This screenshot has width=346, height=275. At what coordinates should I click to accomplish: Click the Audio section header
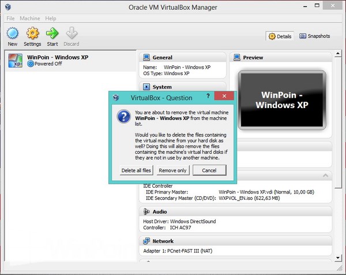(x=235, y=211)
